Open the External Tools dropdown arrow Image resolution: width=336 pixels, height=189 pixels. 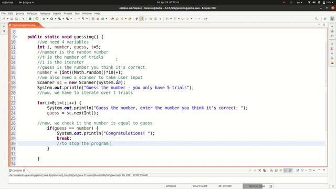pyautogui.click(x=71, y=19)
